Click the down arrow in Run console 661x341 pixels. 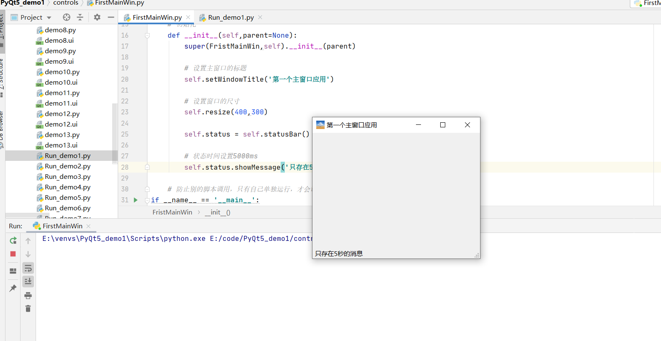28,254
